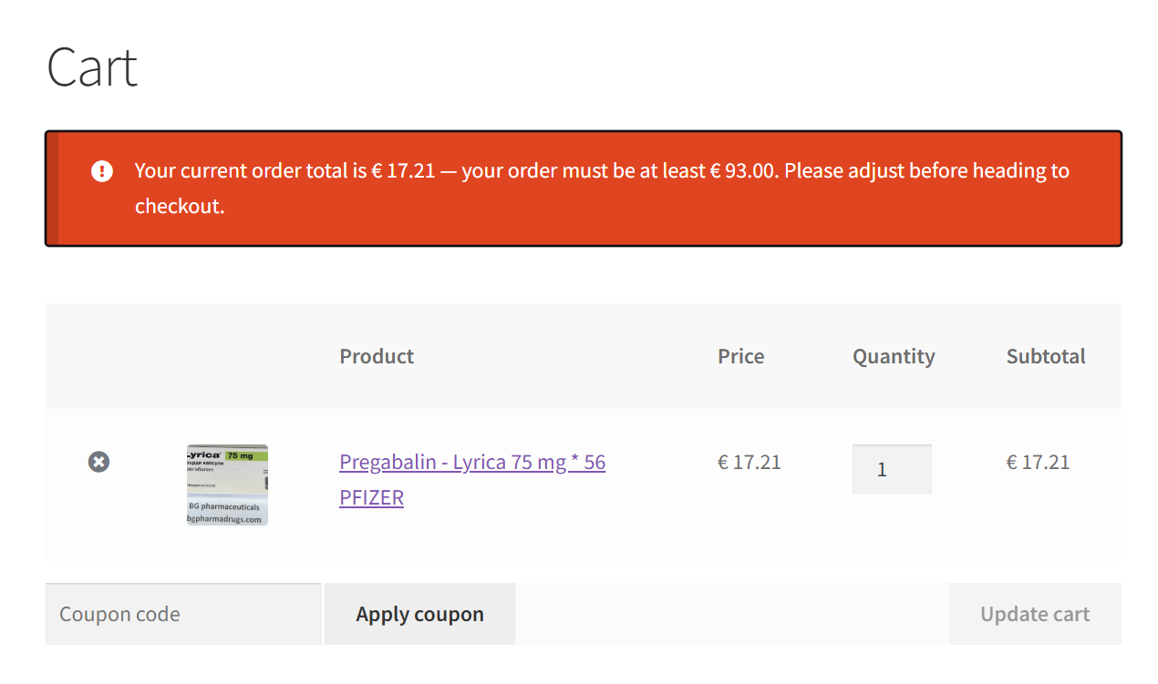Select the Quantity column header
Viewport: 1158px width, 684px height.
tap(894, 356)
